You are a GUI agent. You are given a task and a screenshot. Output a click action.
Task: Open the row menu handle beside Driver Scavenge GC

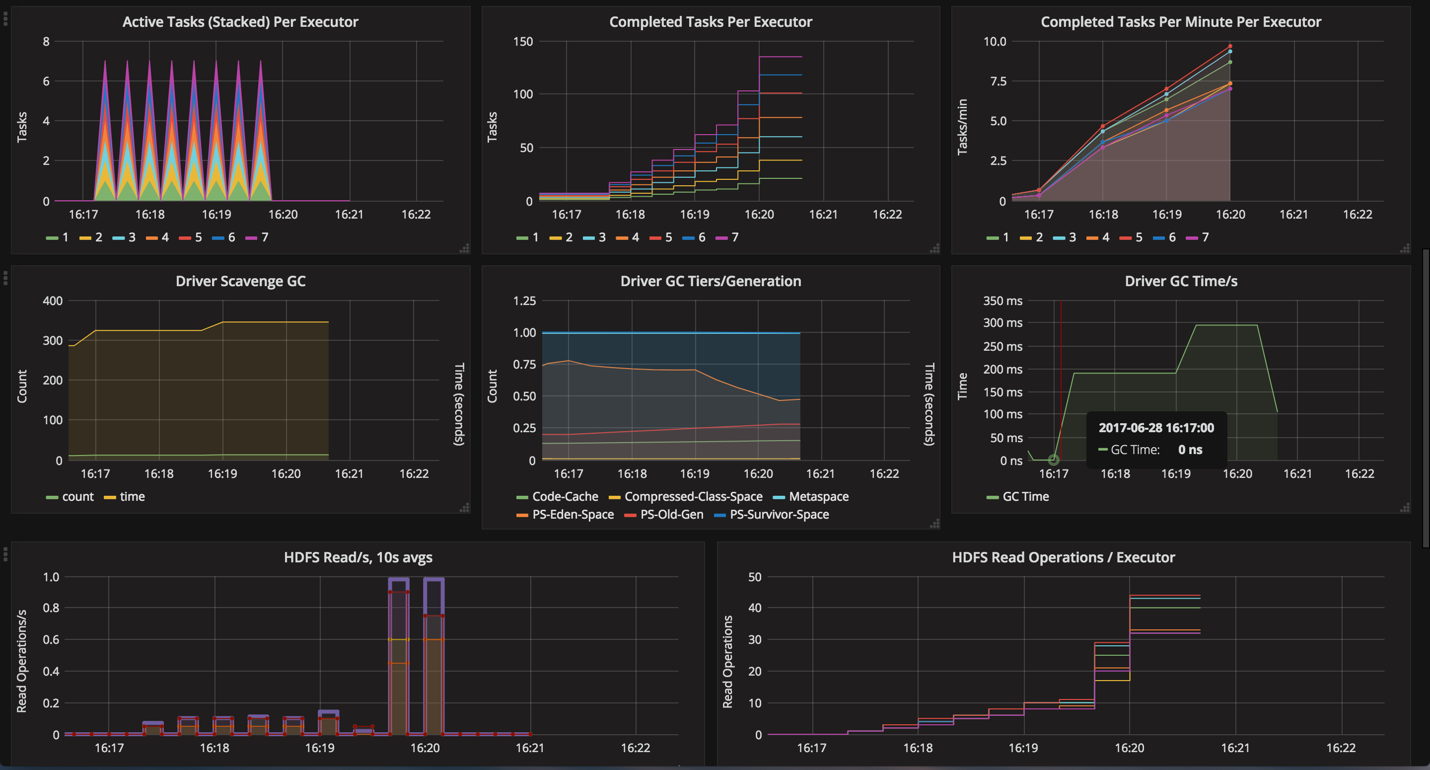point(5,278)
